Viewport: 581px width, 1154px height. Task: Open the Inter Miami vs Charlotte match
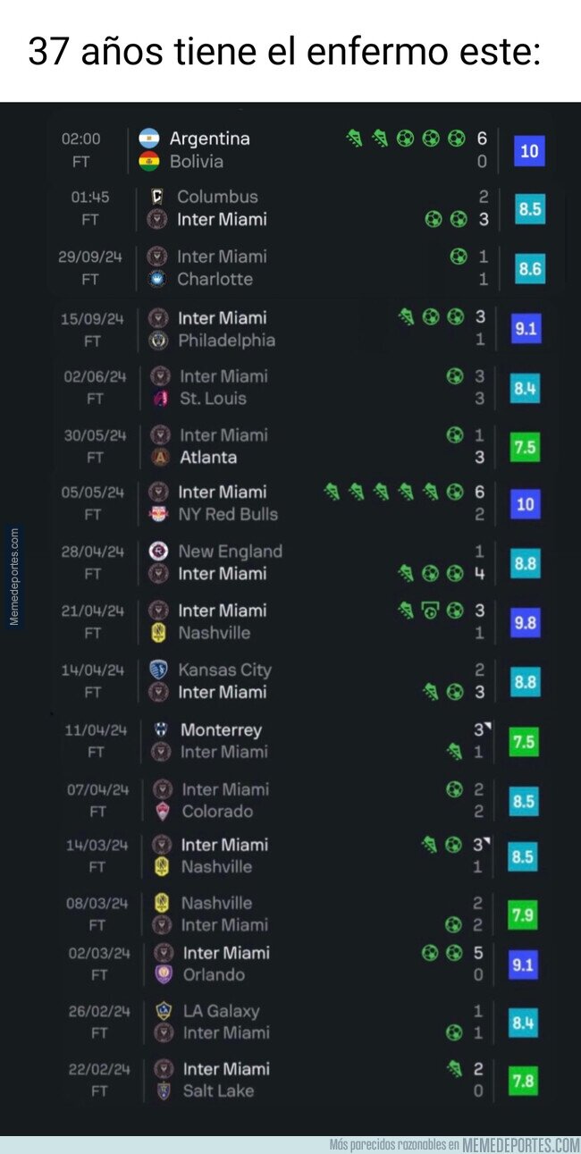coord(305,267)
